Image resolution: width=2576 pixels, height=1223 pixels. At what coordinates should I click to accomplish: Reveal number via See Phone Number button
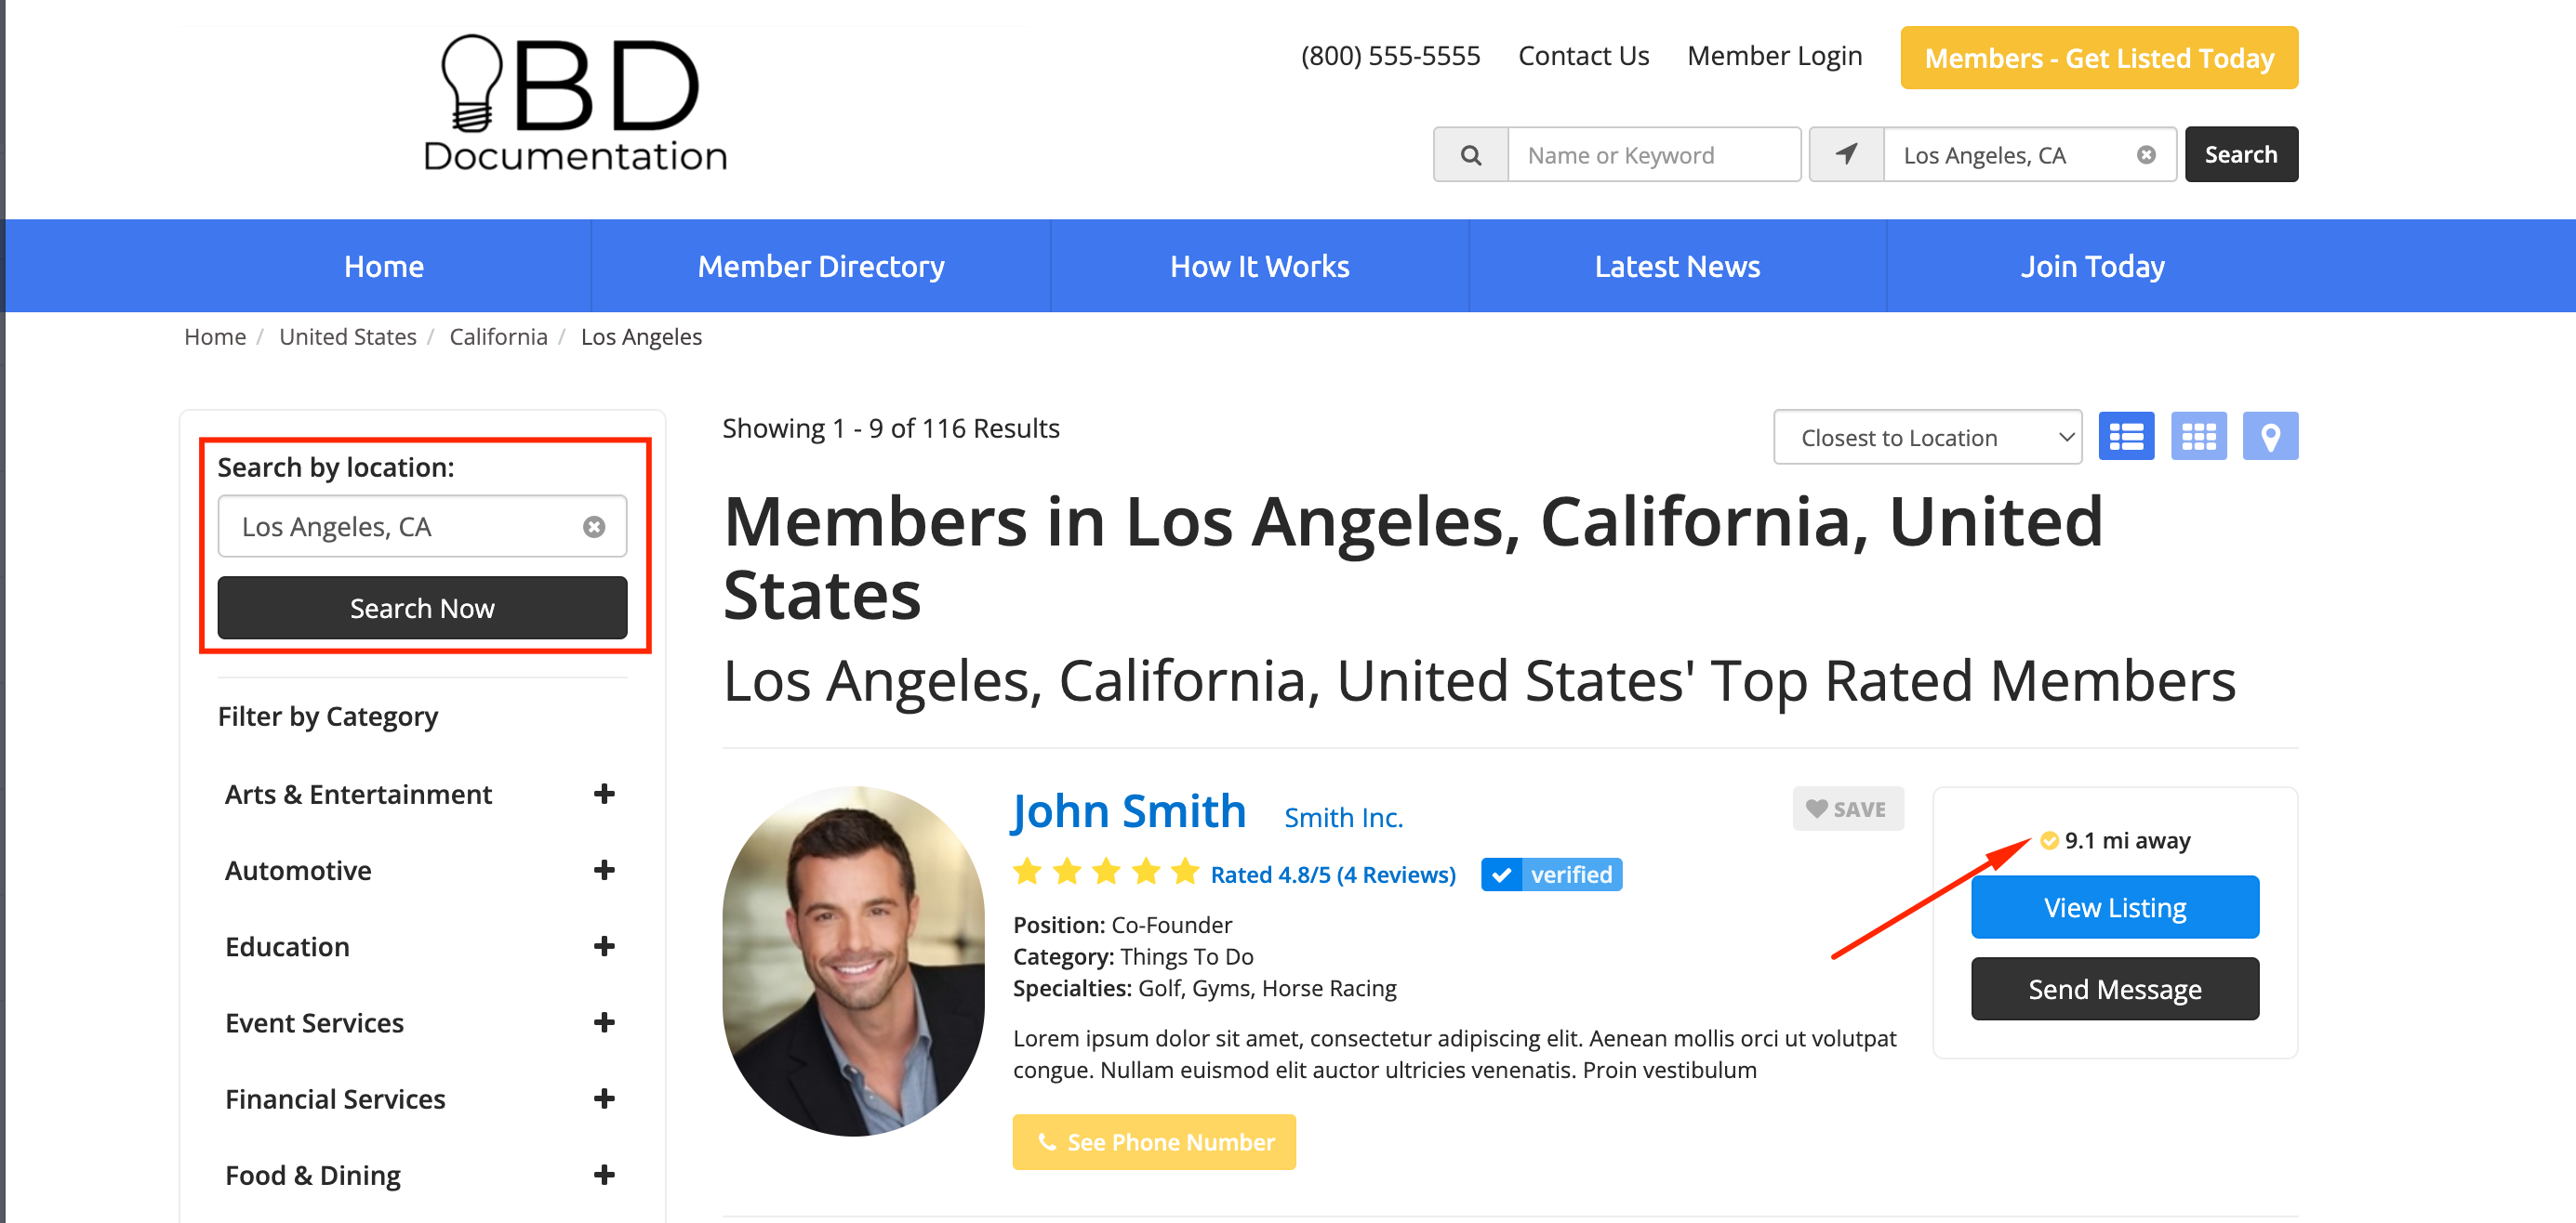tap(1154, 1142)
